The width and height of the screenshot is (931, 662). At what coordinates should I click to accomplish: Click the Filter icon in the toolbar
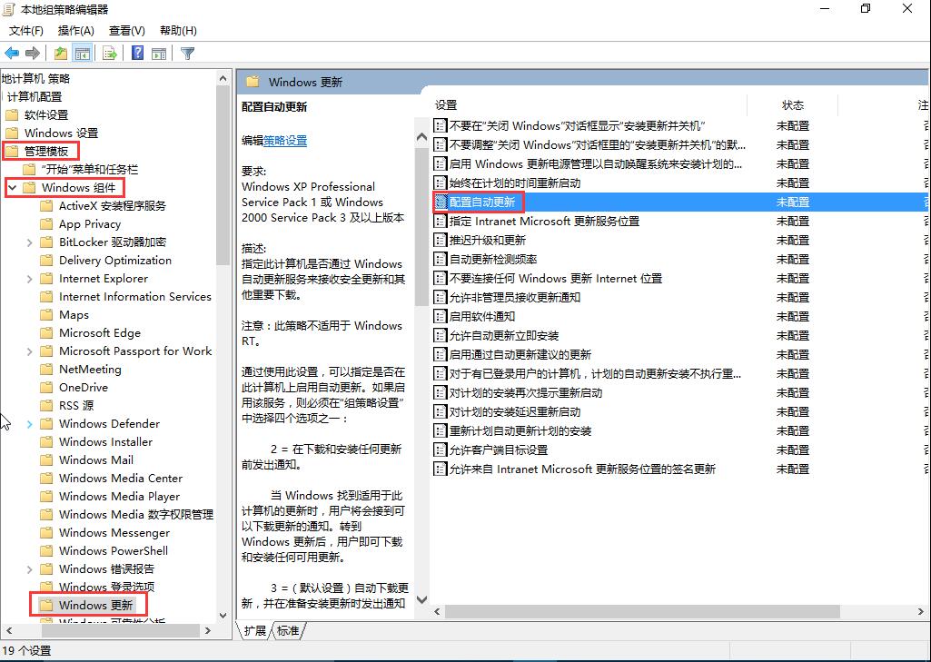coord(185,53)
